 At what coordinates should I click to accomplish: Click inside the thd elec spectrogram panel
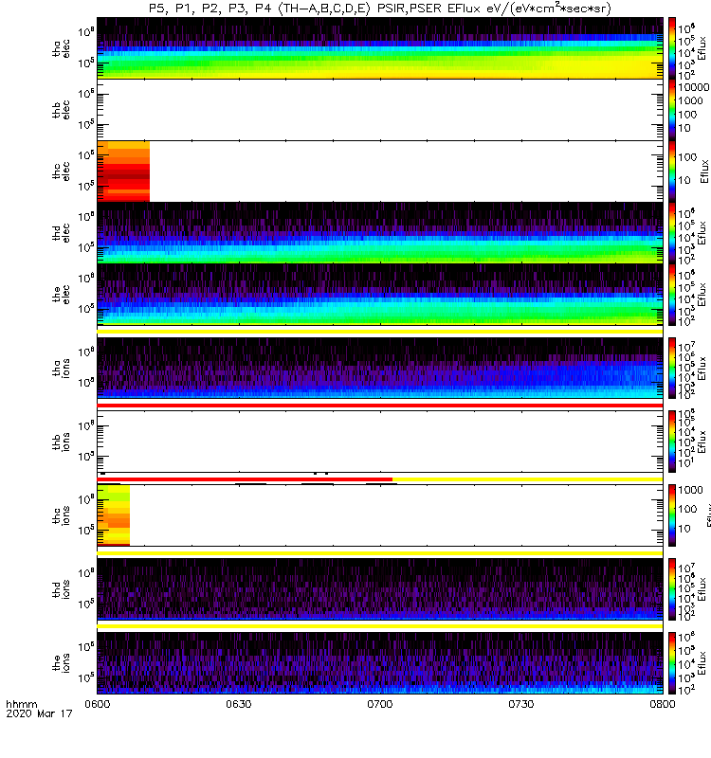point(380,232)
